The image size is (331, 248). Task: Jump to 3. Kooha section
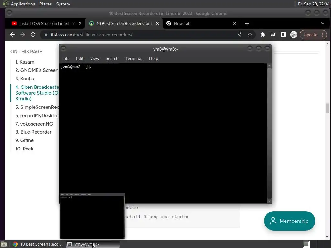(25, 79)
